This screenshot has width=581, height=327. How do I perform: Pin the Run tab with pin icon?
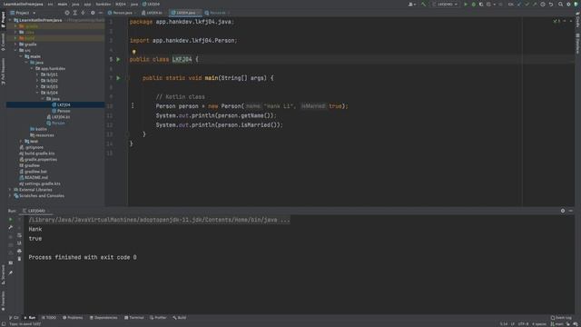pos(10,272)
